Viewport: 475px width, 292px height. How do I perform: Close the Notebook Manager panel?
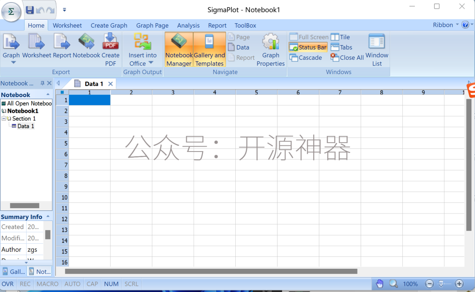click(x=49, y=83)
